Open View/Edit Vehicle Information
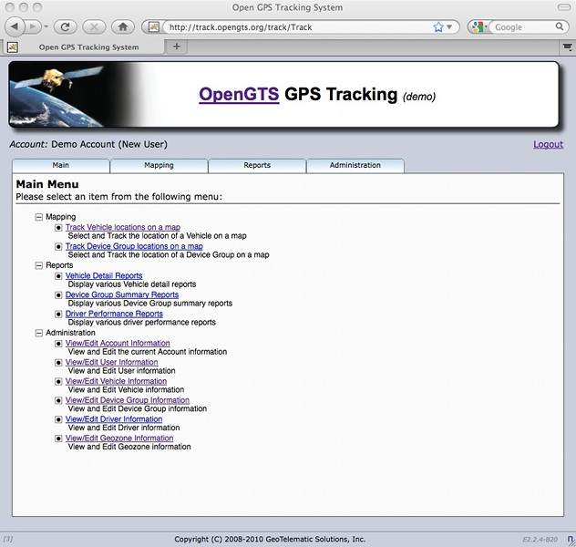 (x=116, y=381)
